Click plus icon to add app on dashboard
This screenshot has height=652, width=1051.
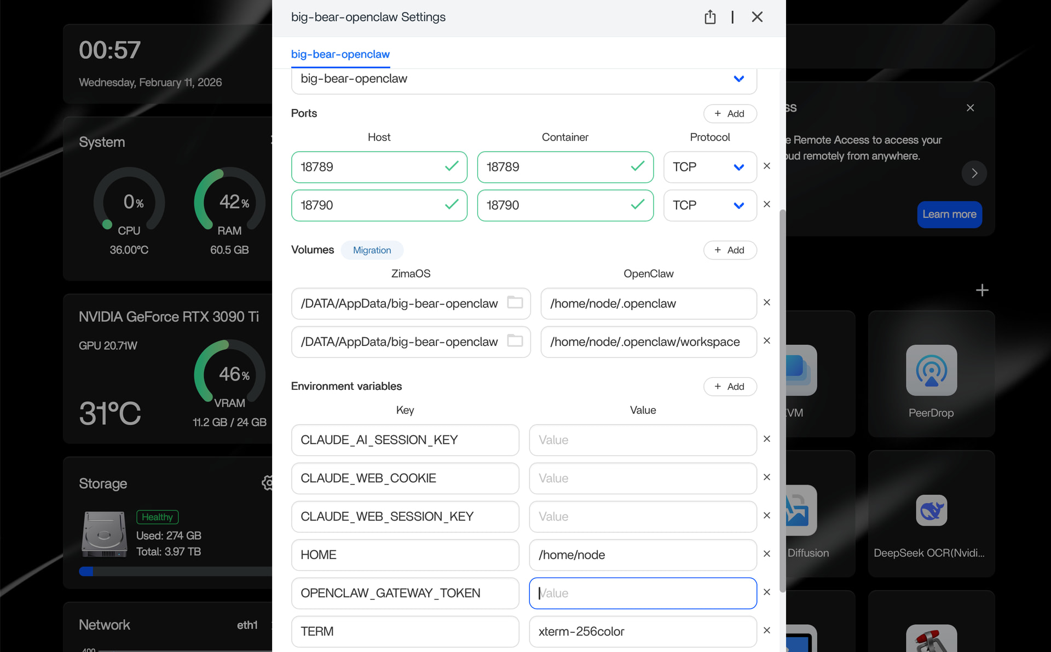982,290
